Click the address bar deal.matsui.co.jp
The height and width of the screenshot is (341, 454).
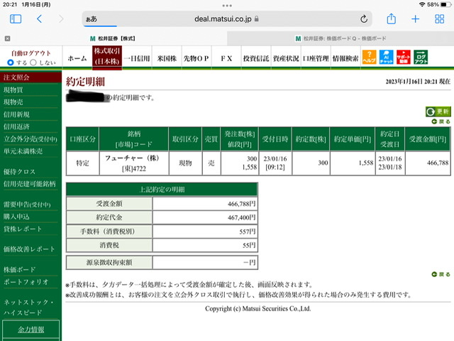pyautogui.click(x=227, y=19)
